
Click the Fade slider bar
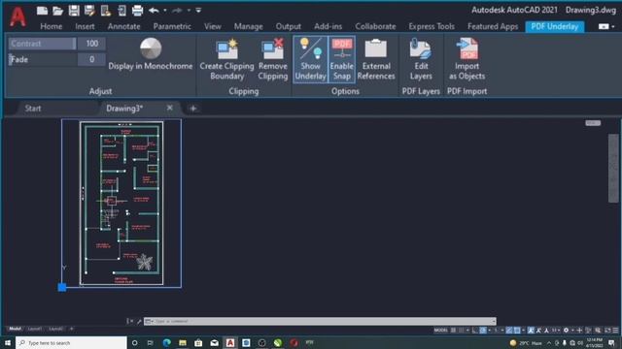coord(42,60)
